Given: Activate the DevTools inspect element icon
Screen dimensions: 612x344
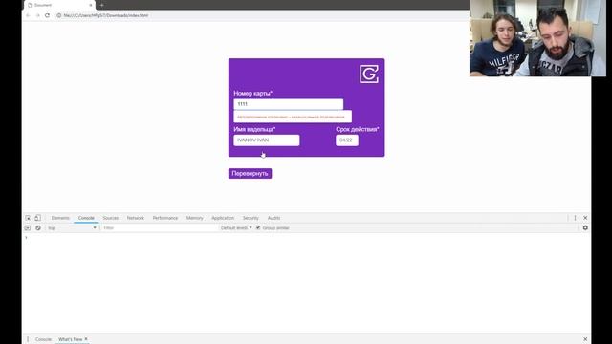Looking at the screenshot, I should pos(28,218).
